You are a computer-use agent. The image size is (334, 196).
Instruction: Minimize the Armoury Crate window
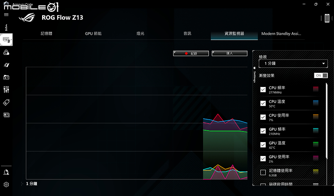[x=304, y=4]
